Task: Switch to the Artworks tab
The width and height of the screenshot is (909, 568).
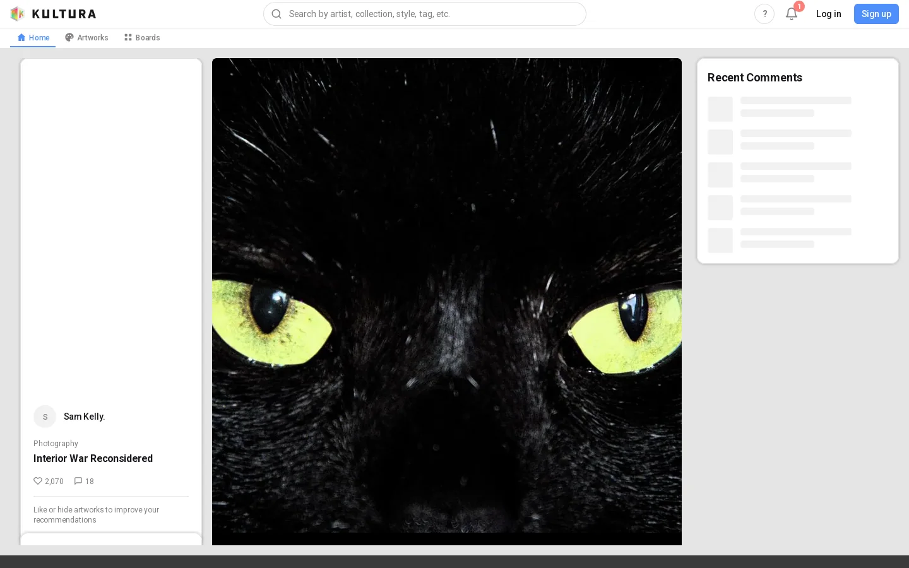Action: (x=86, y=38)
